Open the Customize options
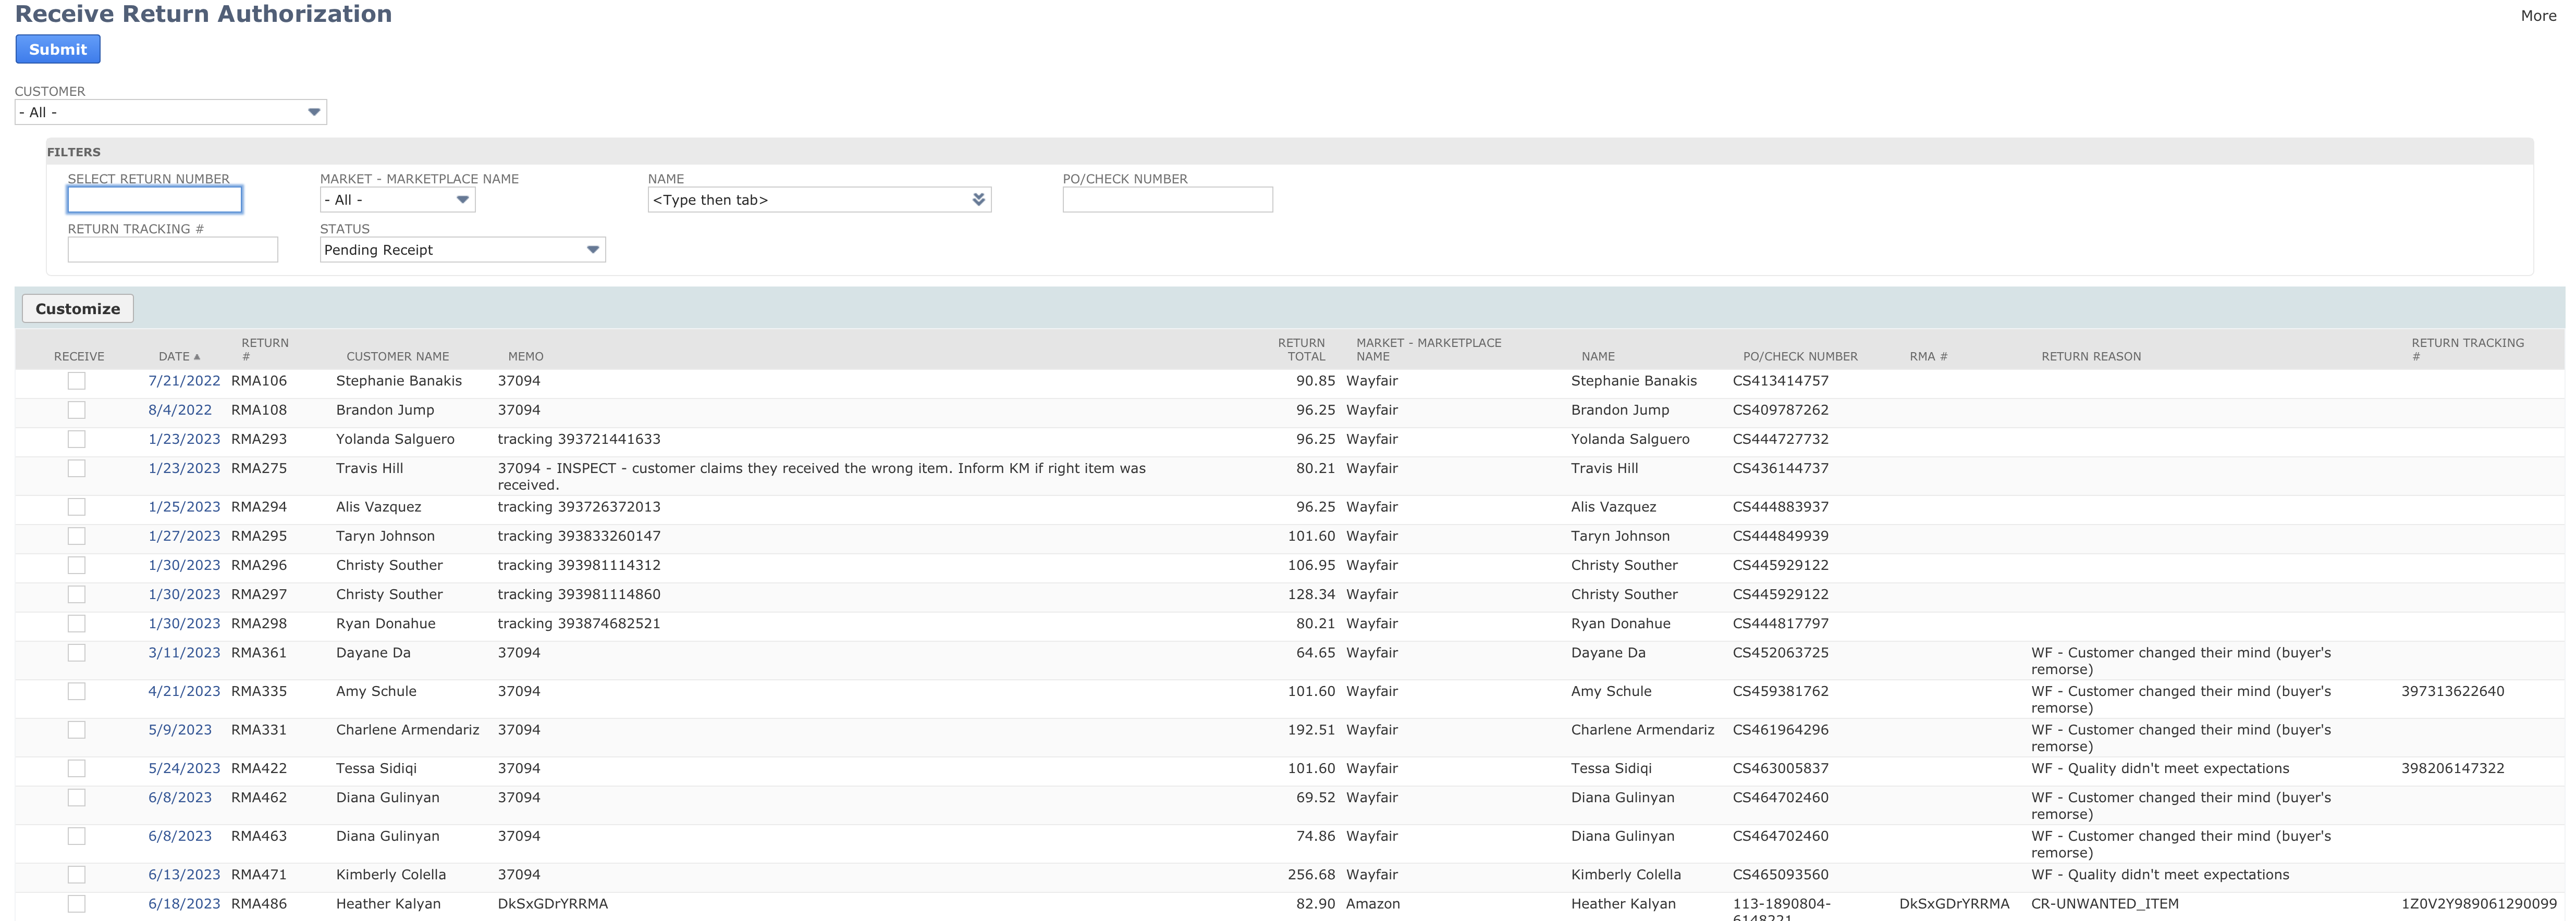 click(77, 309)
